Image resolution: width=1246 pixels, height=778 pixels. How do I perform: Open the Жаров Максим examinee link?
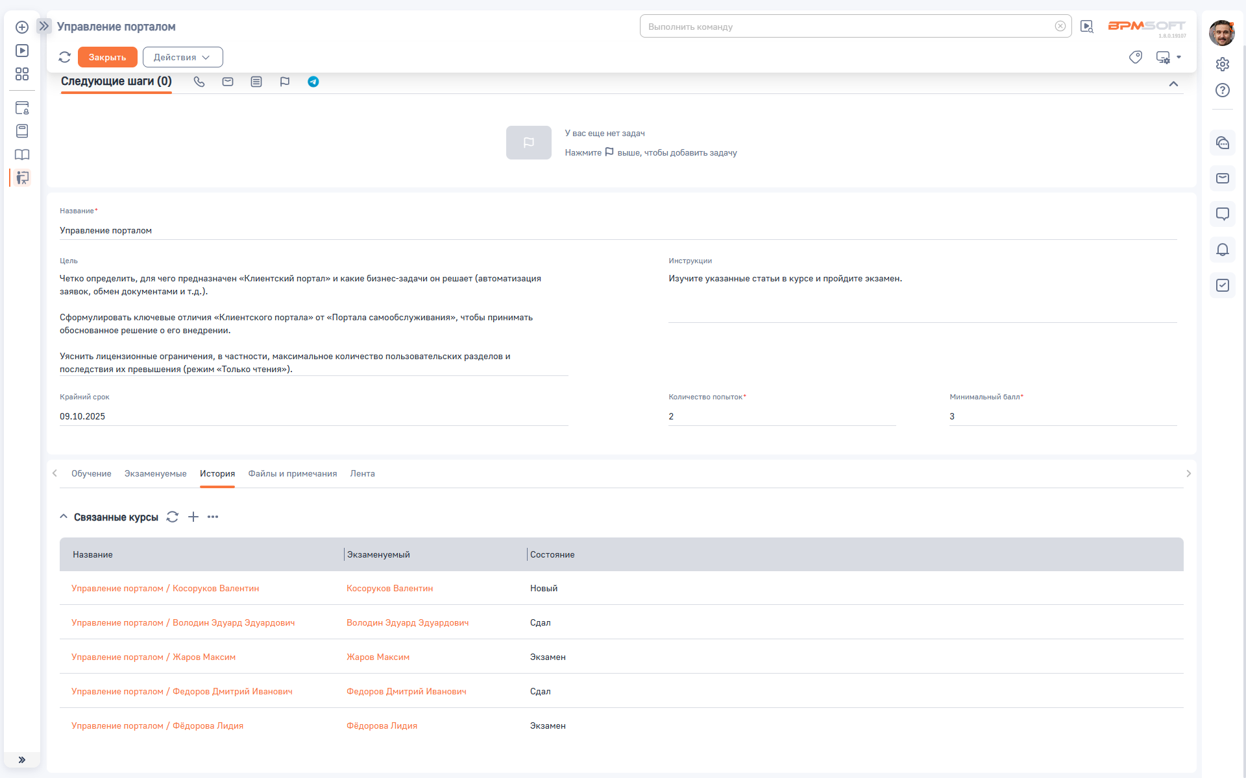(378, 657)
